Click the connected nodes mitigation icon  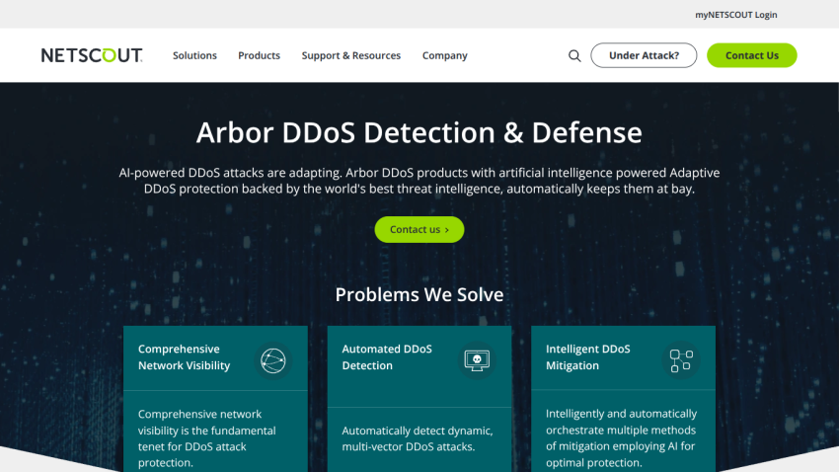pos(681,360)
